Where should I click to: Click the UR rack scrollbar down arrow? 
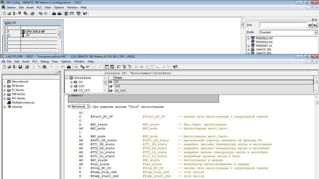[x=59, y=50]
